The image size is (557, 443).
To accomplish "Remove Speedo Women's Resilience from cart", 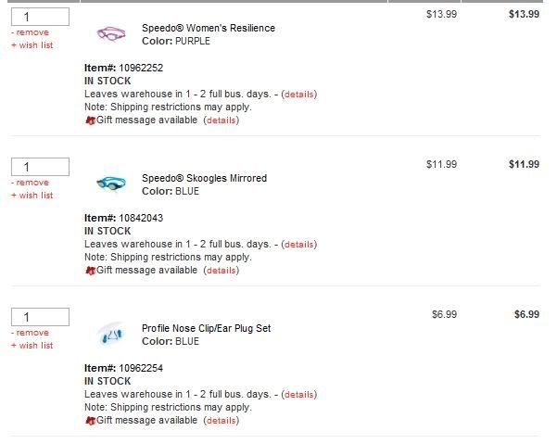I will point(32,32).
